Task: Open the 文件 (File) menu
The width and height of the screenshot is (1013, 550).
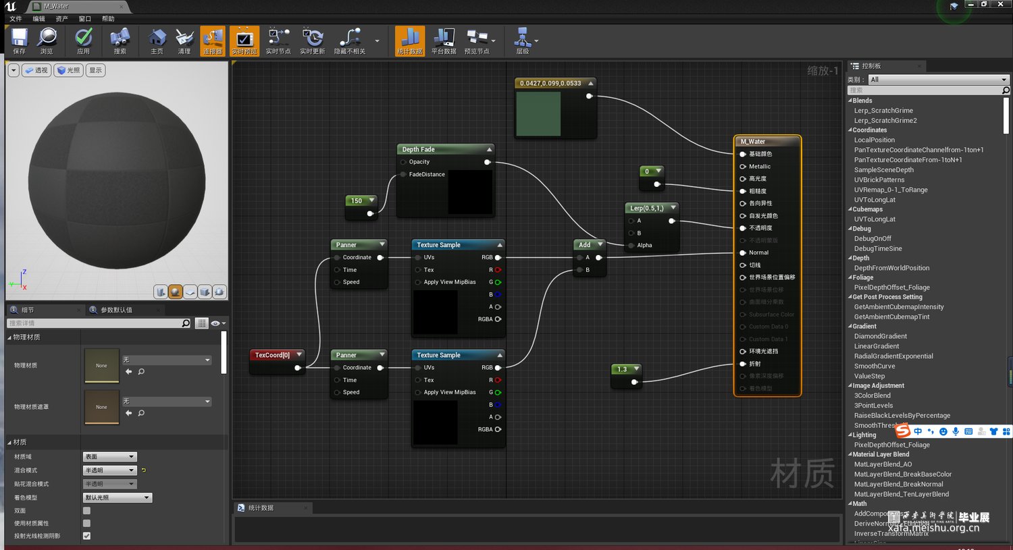Action: click(x=16, y=19)
